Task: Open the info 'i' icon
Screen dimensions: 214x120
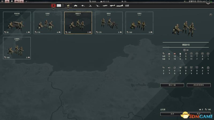Action: click(x=21, y=1)
